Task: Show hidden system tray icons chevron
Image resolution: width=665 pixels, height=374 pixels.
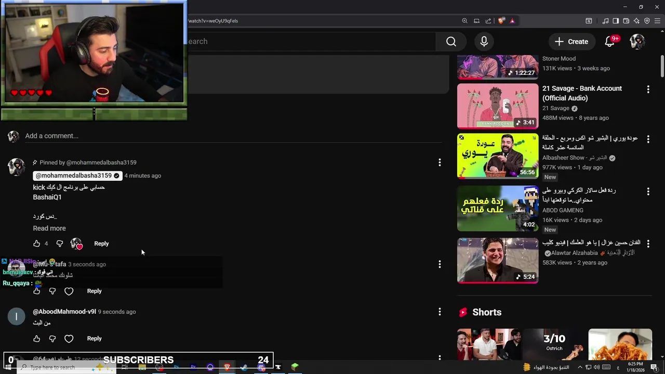Action: pos(580,367)
